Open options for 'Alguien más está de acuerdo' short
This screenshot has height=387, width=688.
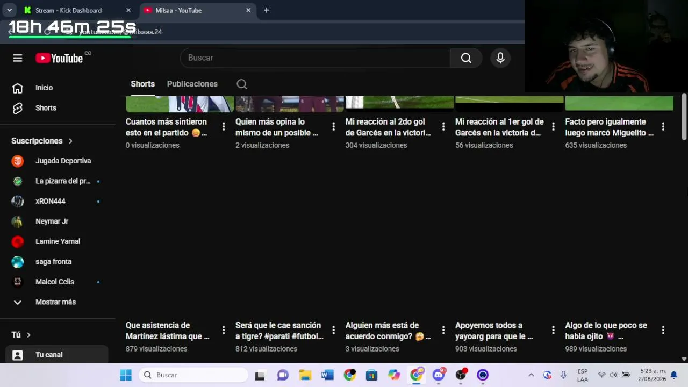pyautogui.click(x=443, y=330)
